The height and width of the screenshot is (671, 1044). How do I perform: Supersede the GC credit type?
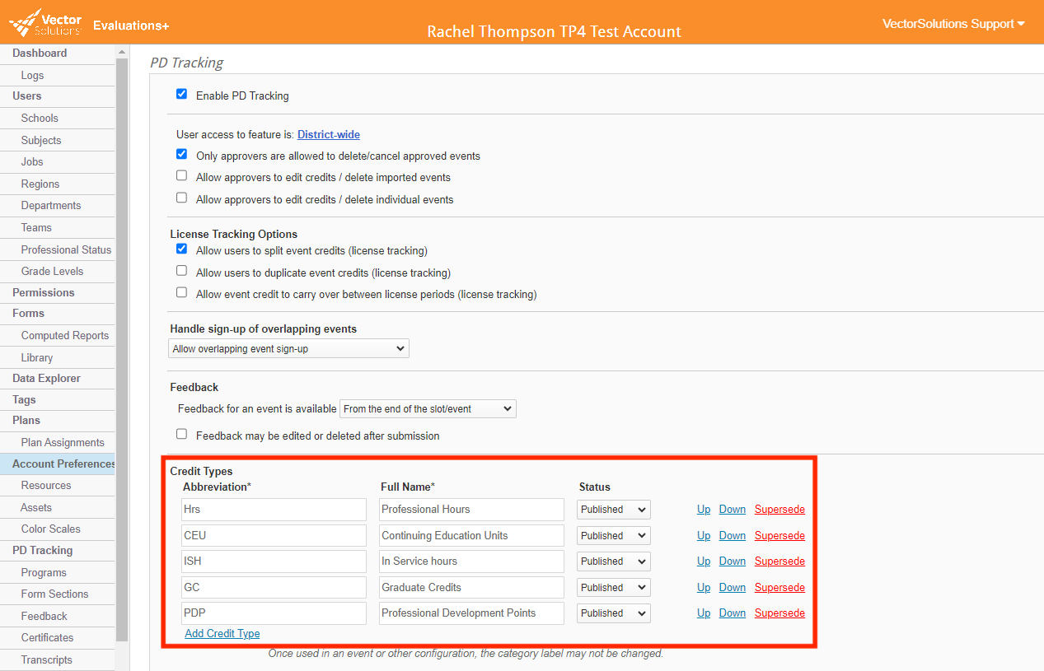tap(779, 588)
